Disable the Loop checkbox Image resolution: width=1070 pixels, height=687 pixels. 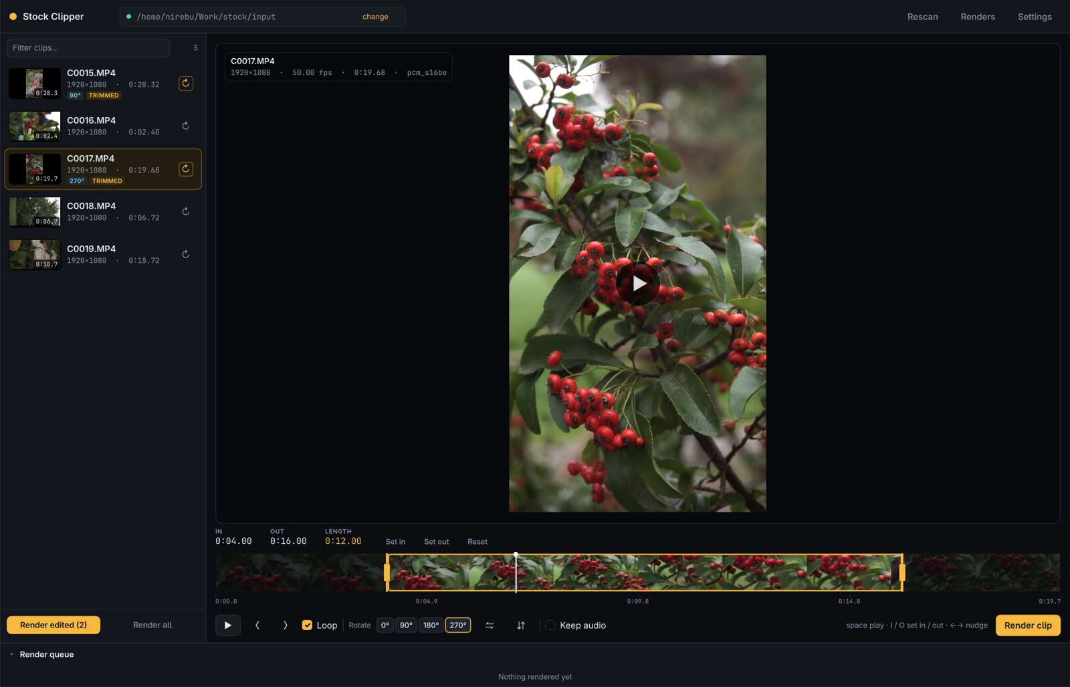[x=307, y=625]
